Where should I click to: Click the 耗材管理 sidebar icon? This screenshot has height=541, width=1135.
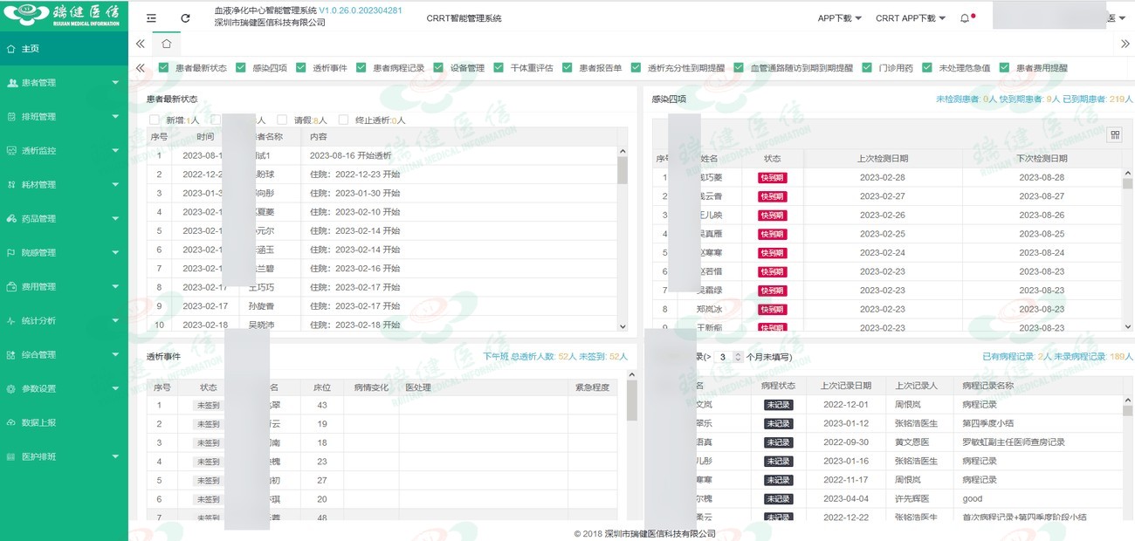point(12,185)
